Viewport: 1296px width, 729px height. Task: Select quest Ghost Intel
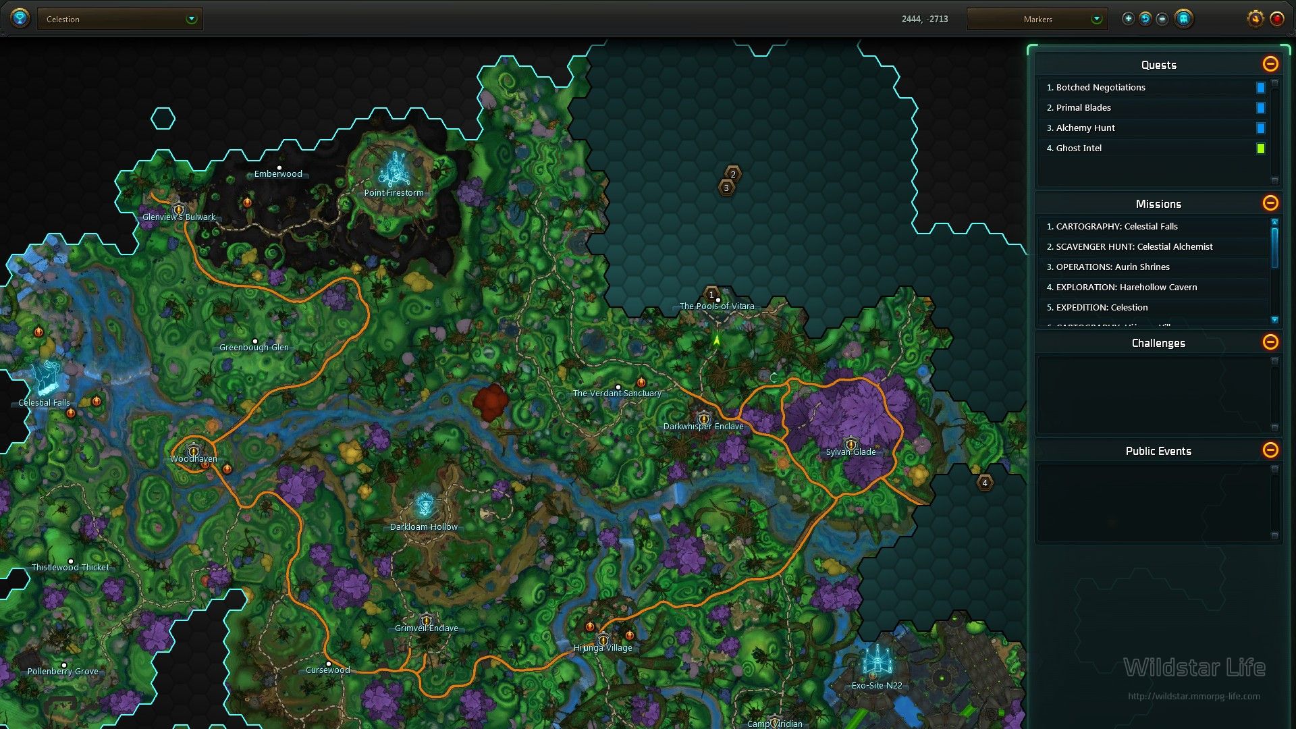[1152, 148]
